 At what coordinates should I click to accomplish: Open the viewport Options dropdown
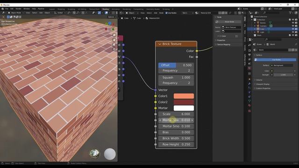112,17
